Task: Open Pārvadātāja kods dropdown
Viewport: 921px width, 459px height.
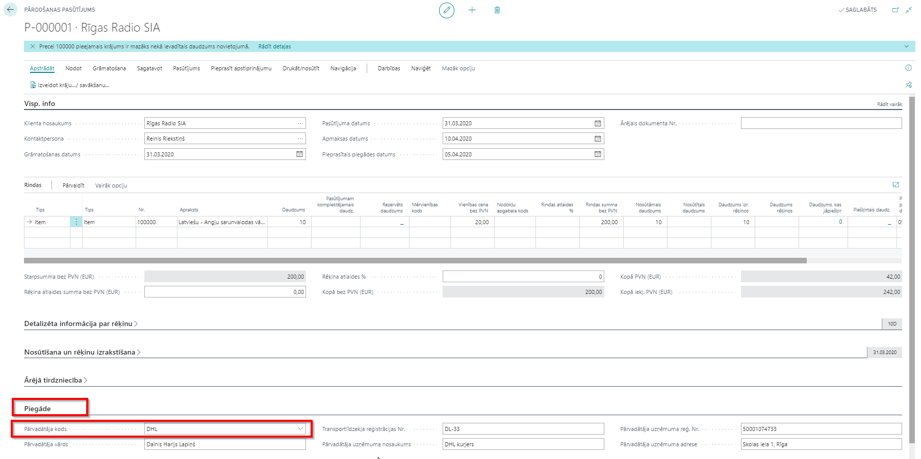Action: tap(300, 429)
